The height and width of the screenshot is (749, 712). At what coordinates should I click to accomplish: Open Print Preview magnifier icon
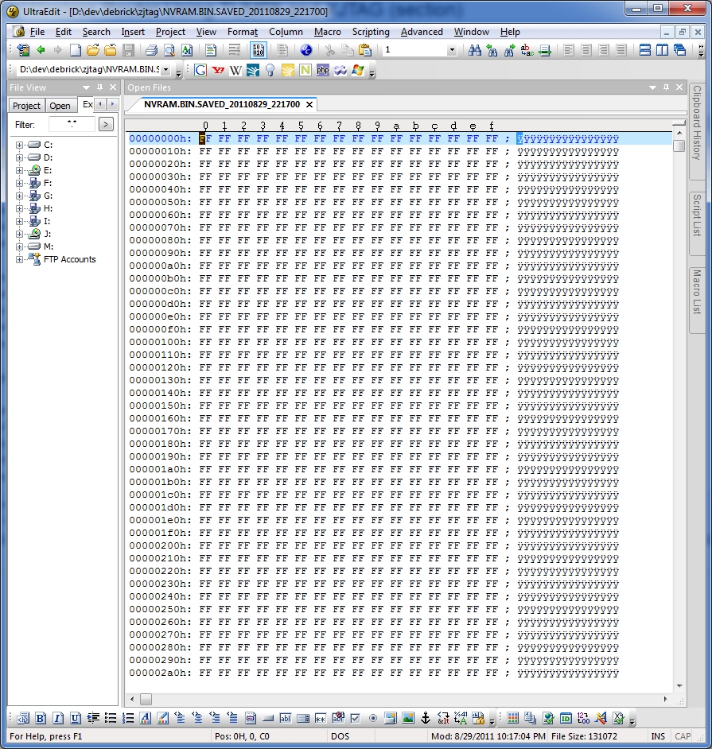coord(169,49)
